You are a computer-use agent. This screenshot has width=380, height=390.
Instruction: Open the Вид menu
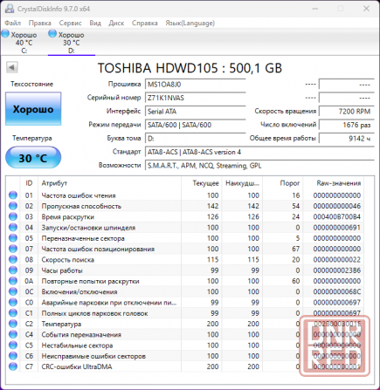[95, 23]
